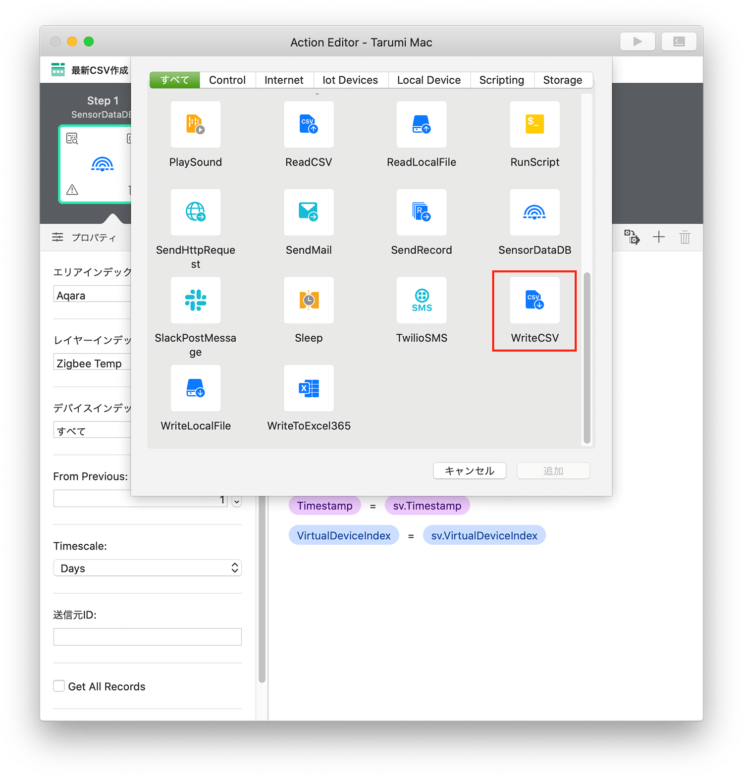Click the warning triangle on Step 1

[x=72, y=190]
